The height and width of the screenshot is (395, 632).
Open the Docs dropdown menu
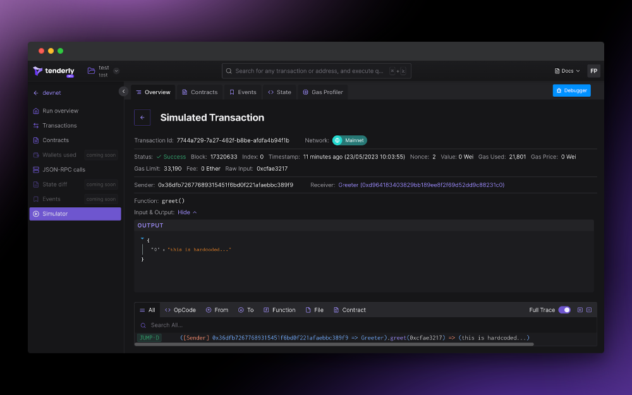click(567, 71)
